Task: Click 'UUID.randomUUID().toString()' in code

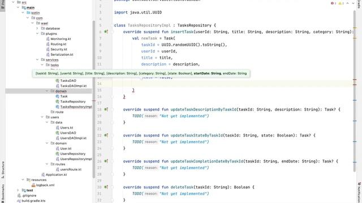Action: click(x=194, y=45)
